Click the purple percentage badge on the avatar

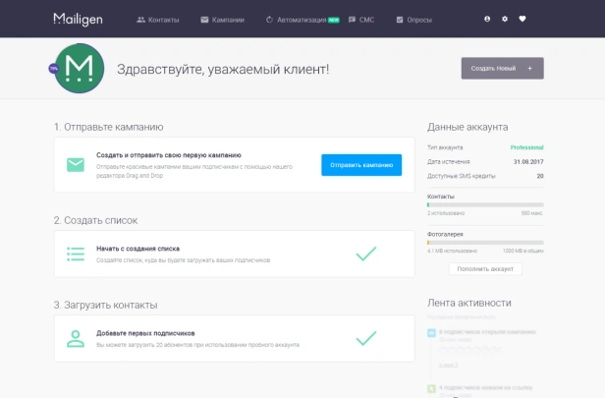click(x=54, y=69)
